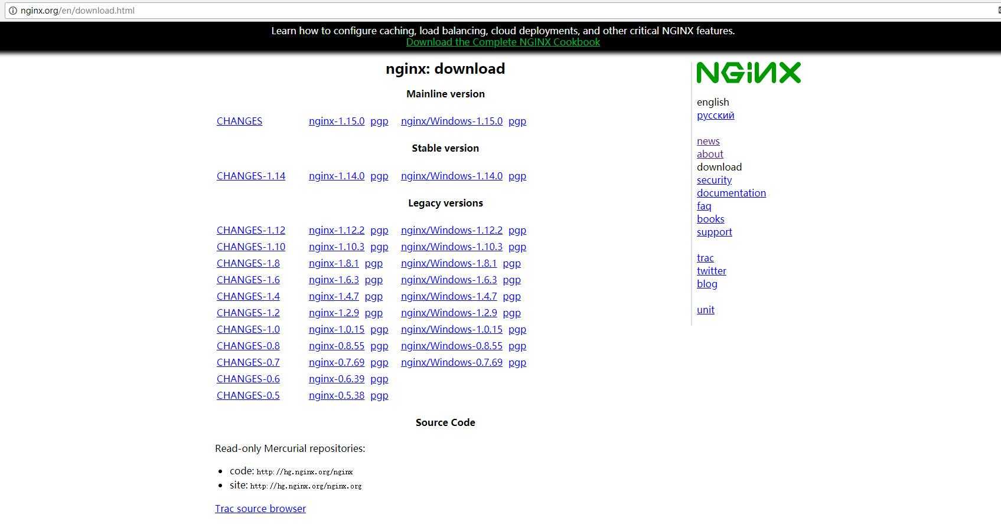Download nginx/Windows-1.0.15
Viewport: 1001px width, 528px height.
coord(452,329)
